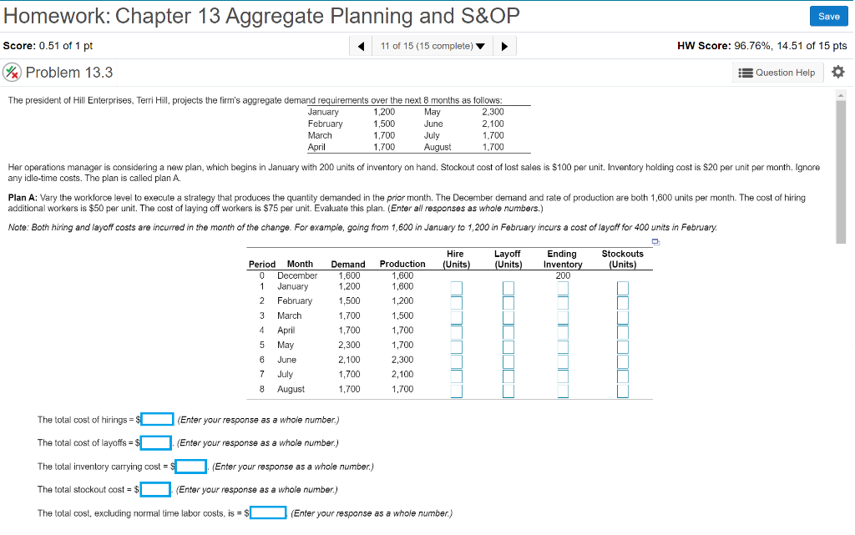Click the total cost of hirings input field
Screen dimensions: 855x535
click(156, 419)
